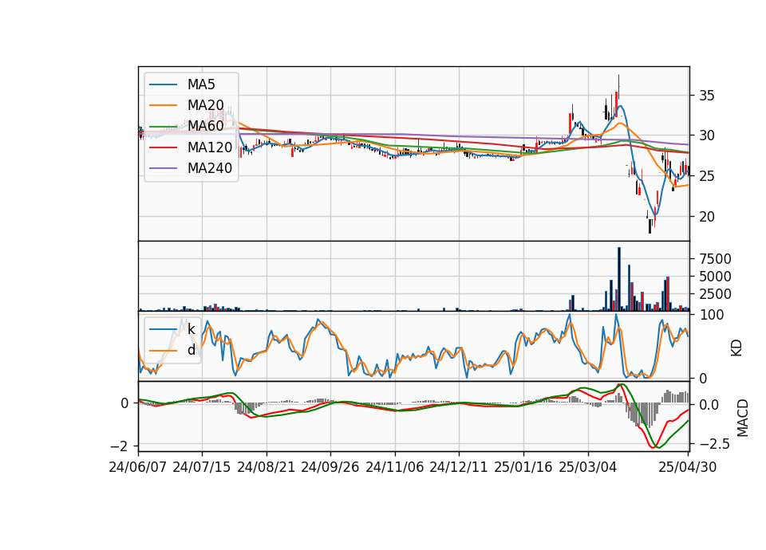The width and height of the screenshot is (766, 550).
Task: Click the 24/06/07 date label
Action: 138,467
